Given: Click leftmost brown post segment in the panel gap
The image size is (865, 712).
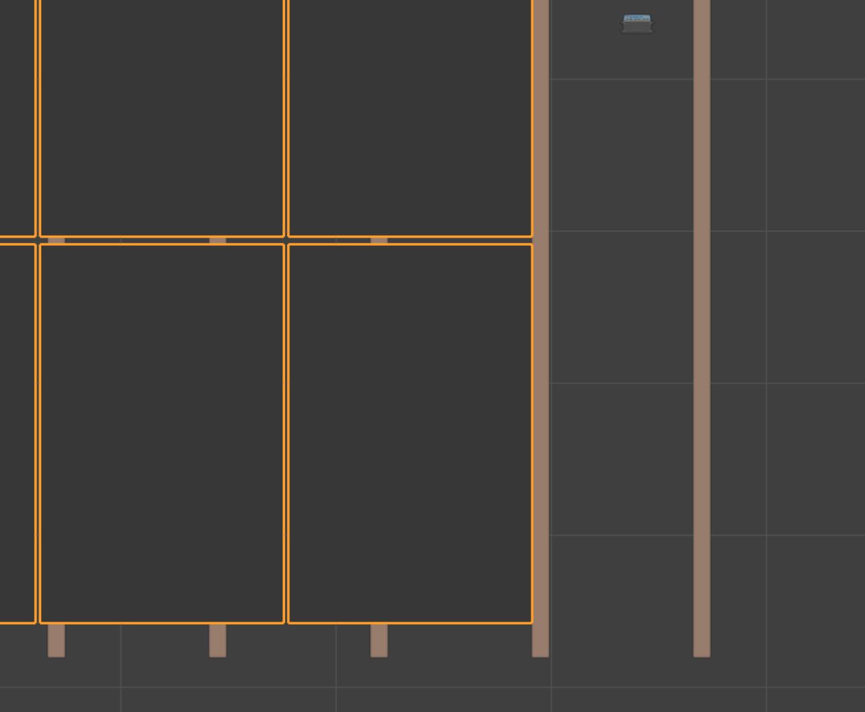Looking at the screenshot, I should 56,240.
